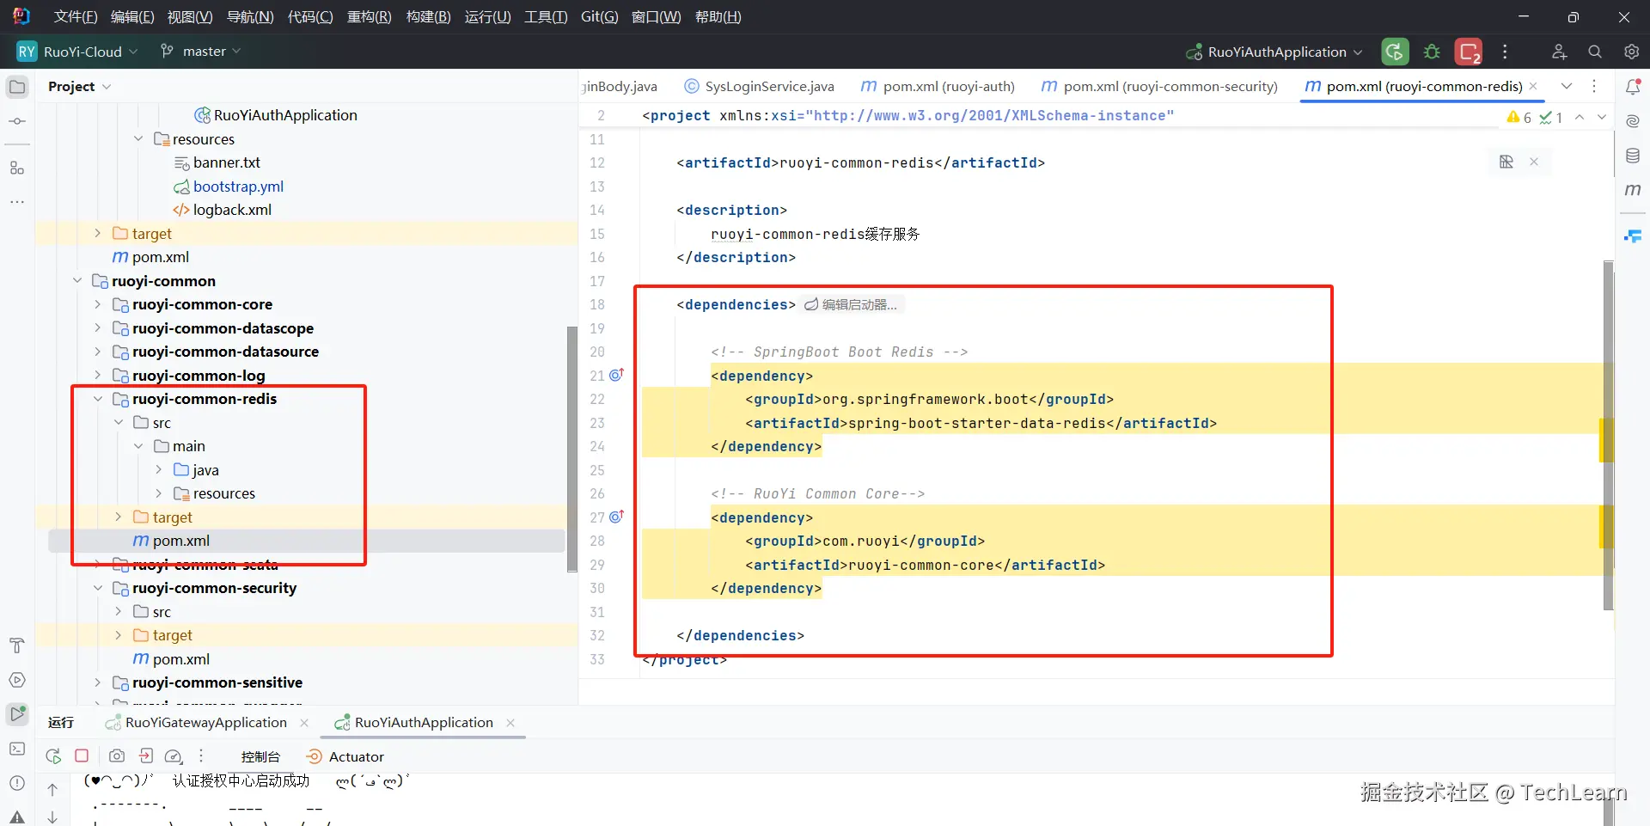Screen dimensions: 1650x826
Task: Open the 控制台 console tab
Action: 260,756
